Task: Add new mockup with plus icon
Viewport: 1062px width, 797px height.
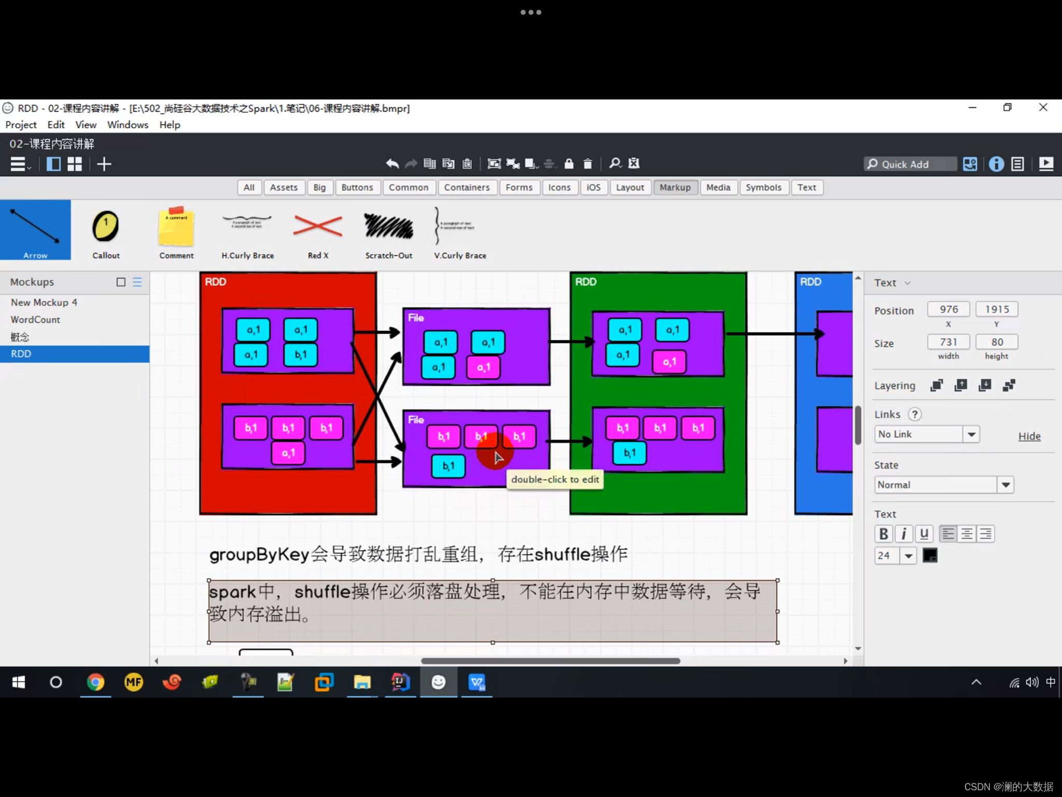Action: pyautogui.click(x=104, y=164)
